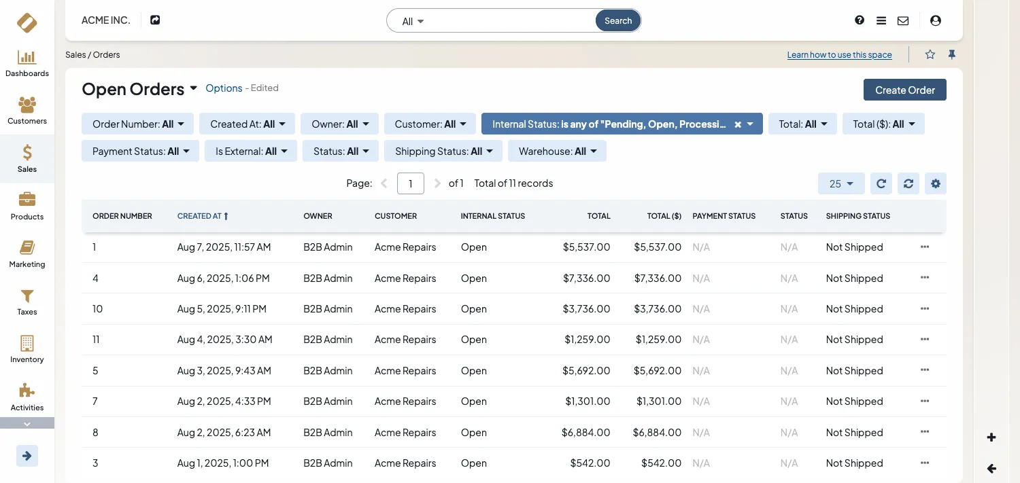This screenshot has height=483, width=1020.
Task: Remove the Internal Status filter
Action: tap(738, 124)
